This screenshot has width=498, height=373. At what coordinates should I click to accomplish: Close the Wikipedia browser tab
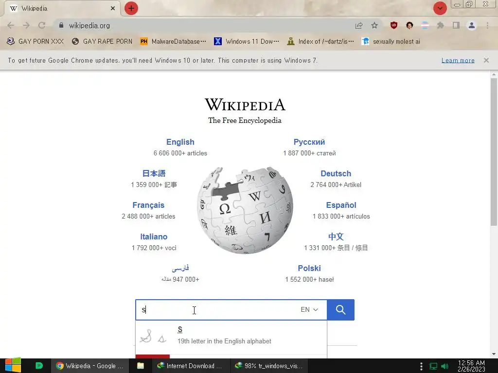tap(113, 8)
